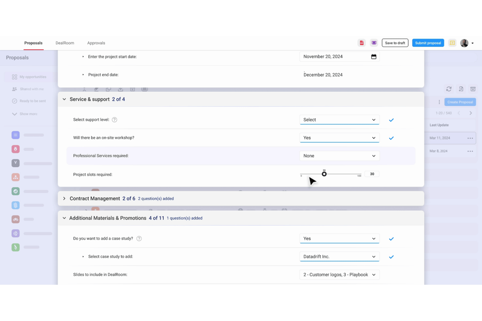Open the Select support level dropdown
482x321 pixels.
pyautogui.click(x=339, y=120)
